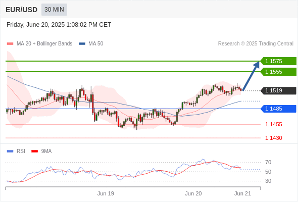The image size is (298, 202).
Task: Toggle the 9MA legend entry
Action: point(41,151)
